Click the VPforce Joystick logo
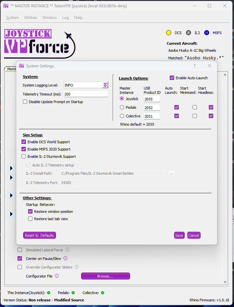The height and width of the screenshot is (307, 234). pyautogui.click(x=40, y=44)
